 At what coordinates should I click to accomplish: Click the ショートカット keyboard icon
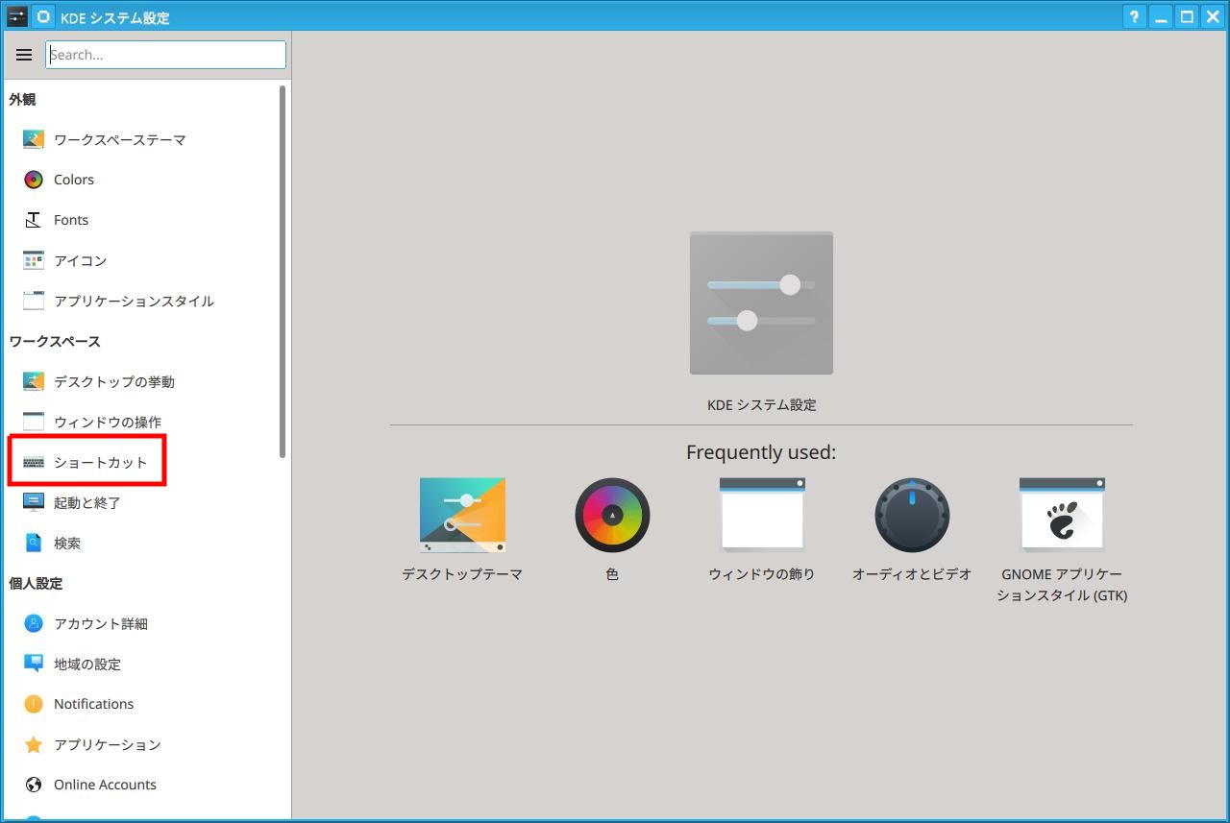click(x=34, y=462)
